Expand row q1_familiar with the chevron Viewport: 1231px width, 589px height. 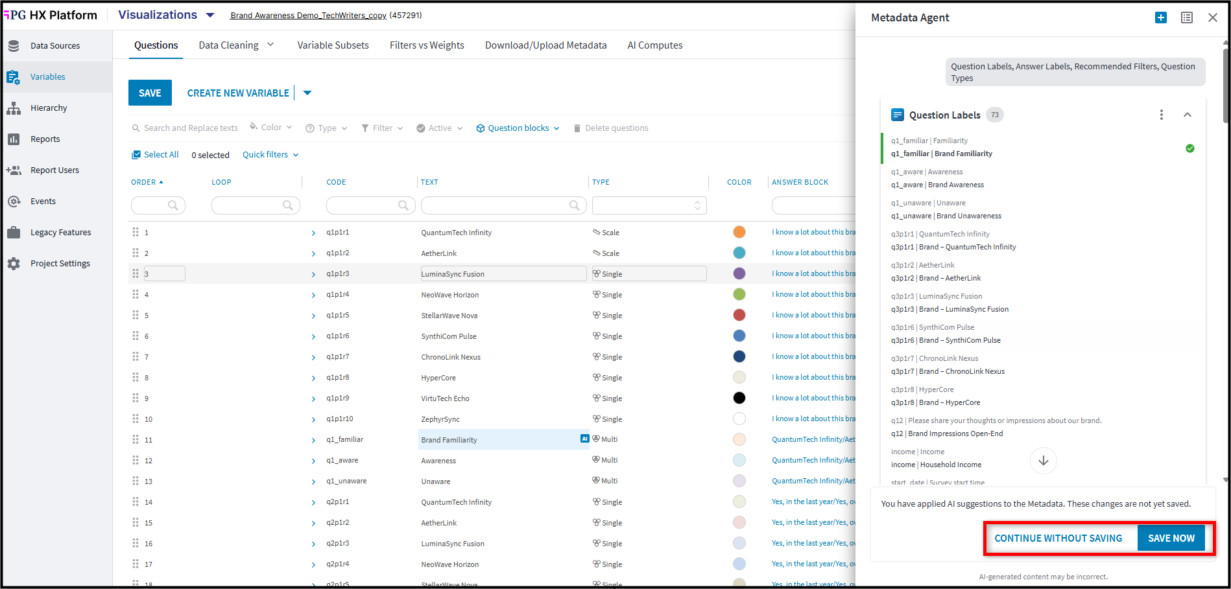(x=313, y=441)
